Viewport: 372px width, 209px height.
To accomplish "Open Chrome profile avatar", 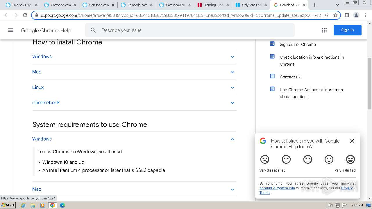I will click(x=356, y=15).
